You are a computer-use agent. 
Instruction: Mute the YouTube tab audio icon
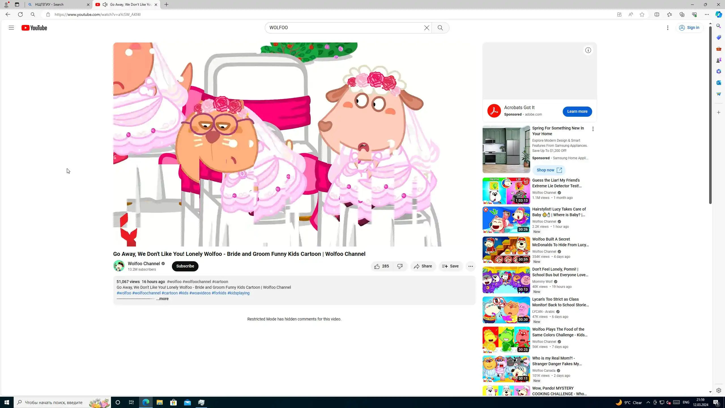coord(105,5)
